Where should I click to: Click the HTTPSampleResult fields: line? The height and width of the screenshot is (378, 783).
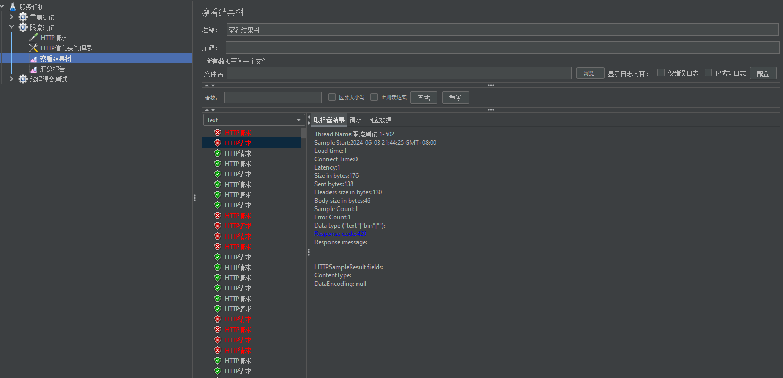(349, 267)
